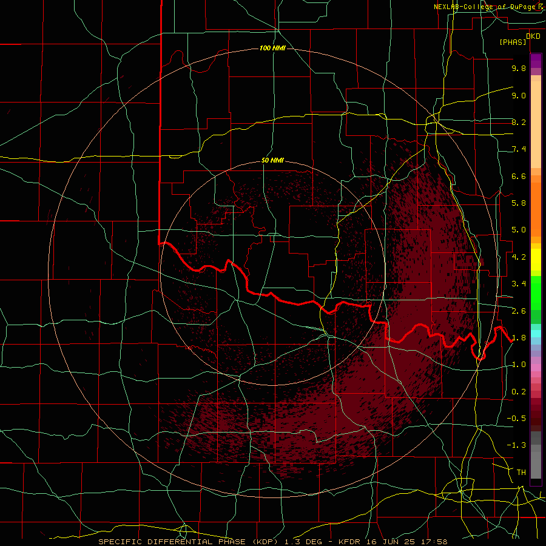546x546 pixels.
Task: Click the 5.0 value on the color scale
Action: (519, 230)
